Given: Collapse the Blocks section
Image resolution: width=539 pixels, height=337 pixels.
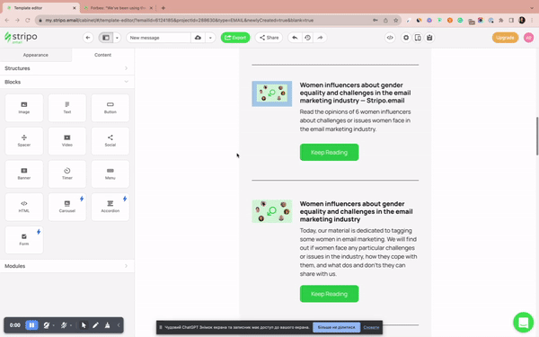Looking at the screenshot, I should (67, 82).
